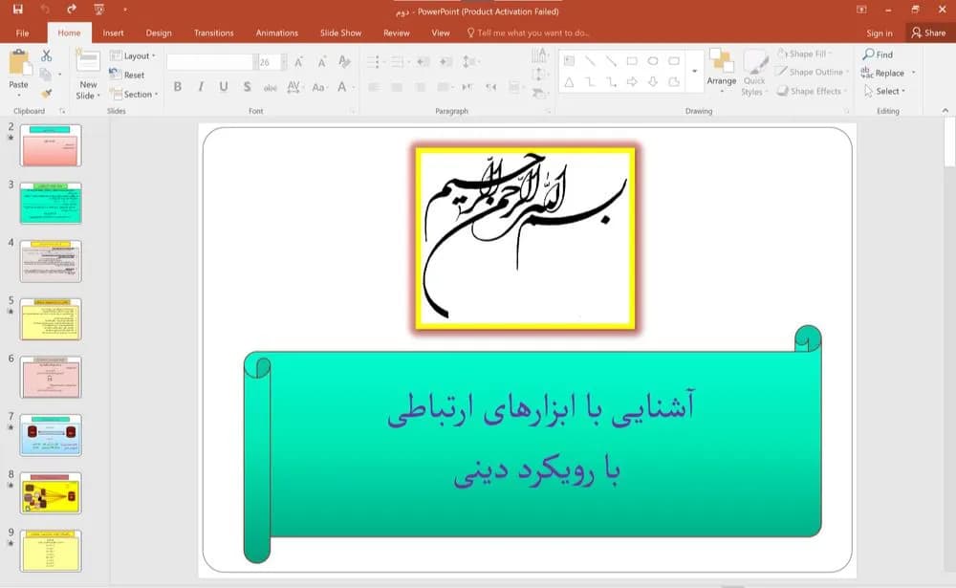Screen dimensions: 956x588
Task: Decrease the font size with the smaller A
Action: tap(322, 61)
